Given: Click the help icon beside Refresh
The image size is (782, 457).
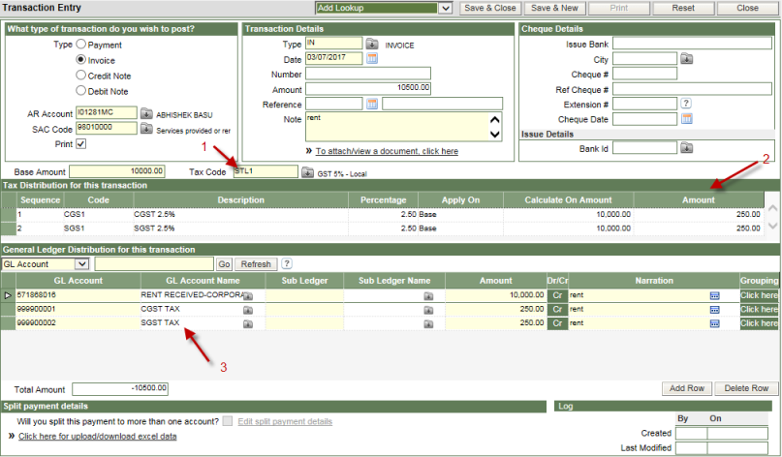Looking at the screenshot, I should coord(287,264).
